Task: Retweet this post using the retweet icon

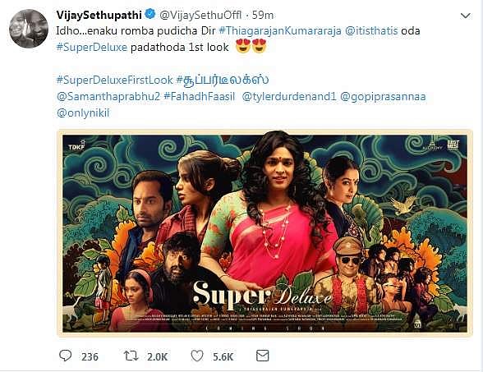Action: click(x=131, y=356)
